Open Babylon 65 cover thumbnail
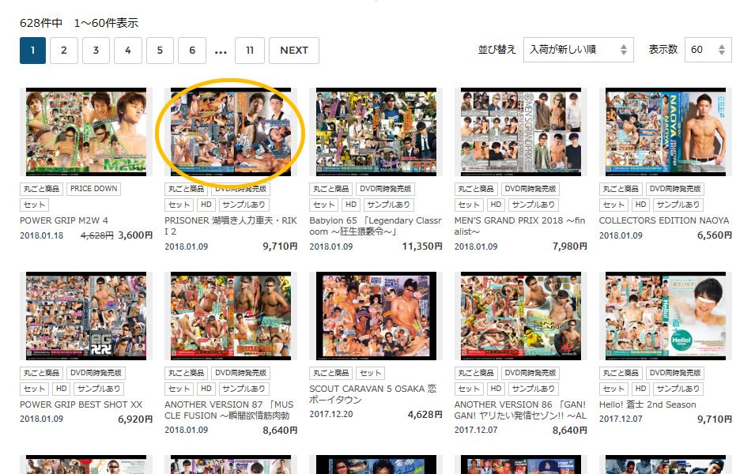This screenshot has width=755, height=474. tap(376, 132)
